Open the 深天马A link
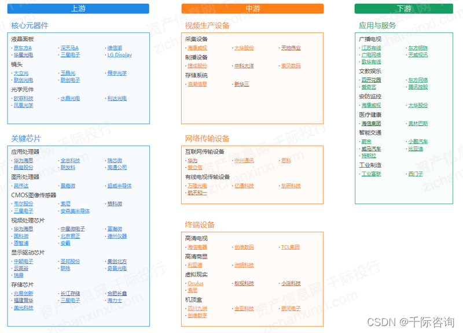Image resolution: width=463 pixels, height=333 pixels. tap(69, 48)
